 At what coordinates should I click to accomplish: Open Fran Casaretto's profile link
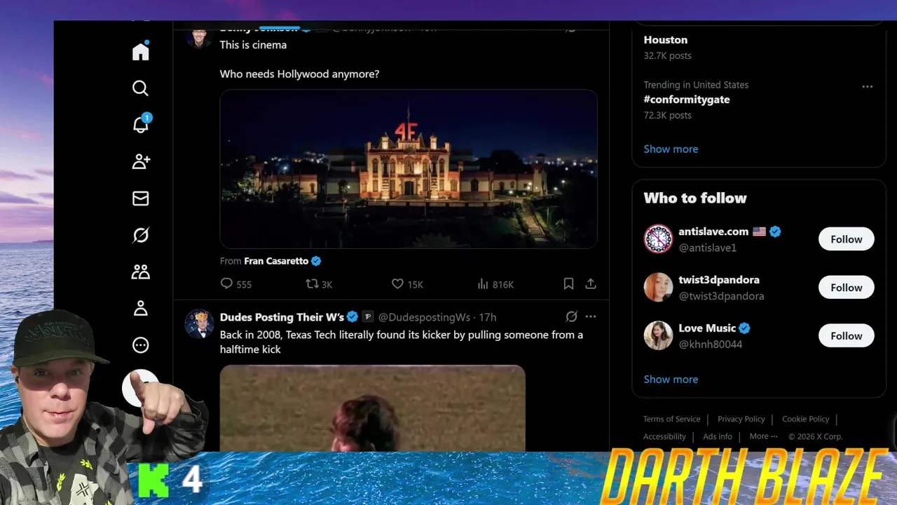pyautogui.click(x=276, y=261)
